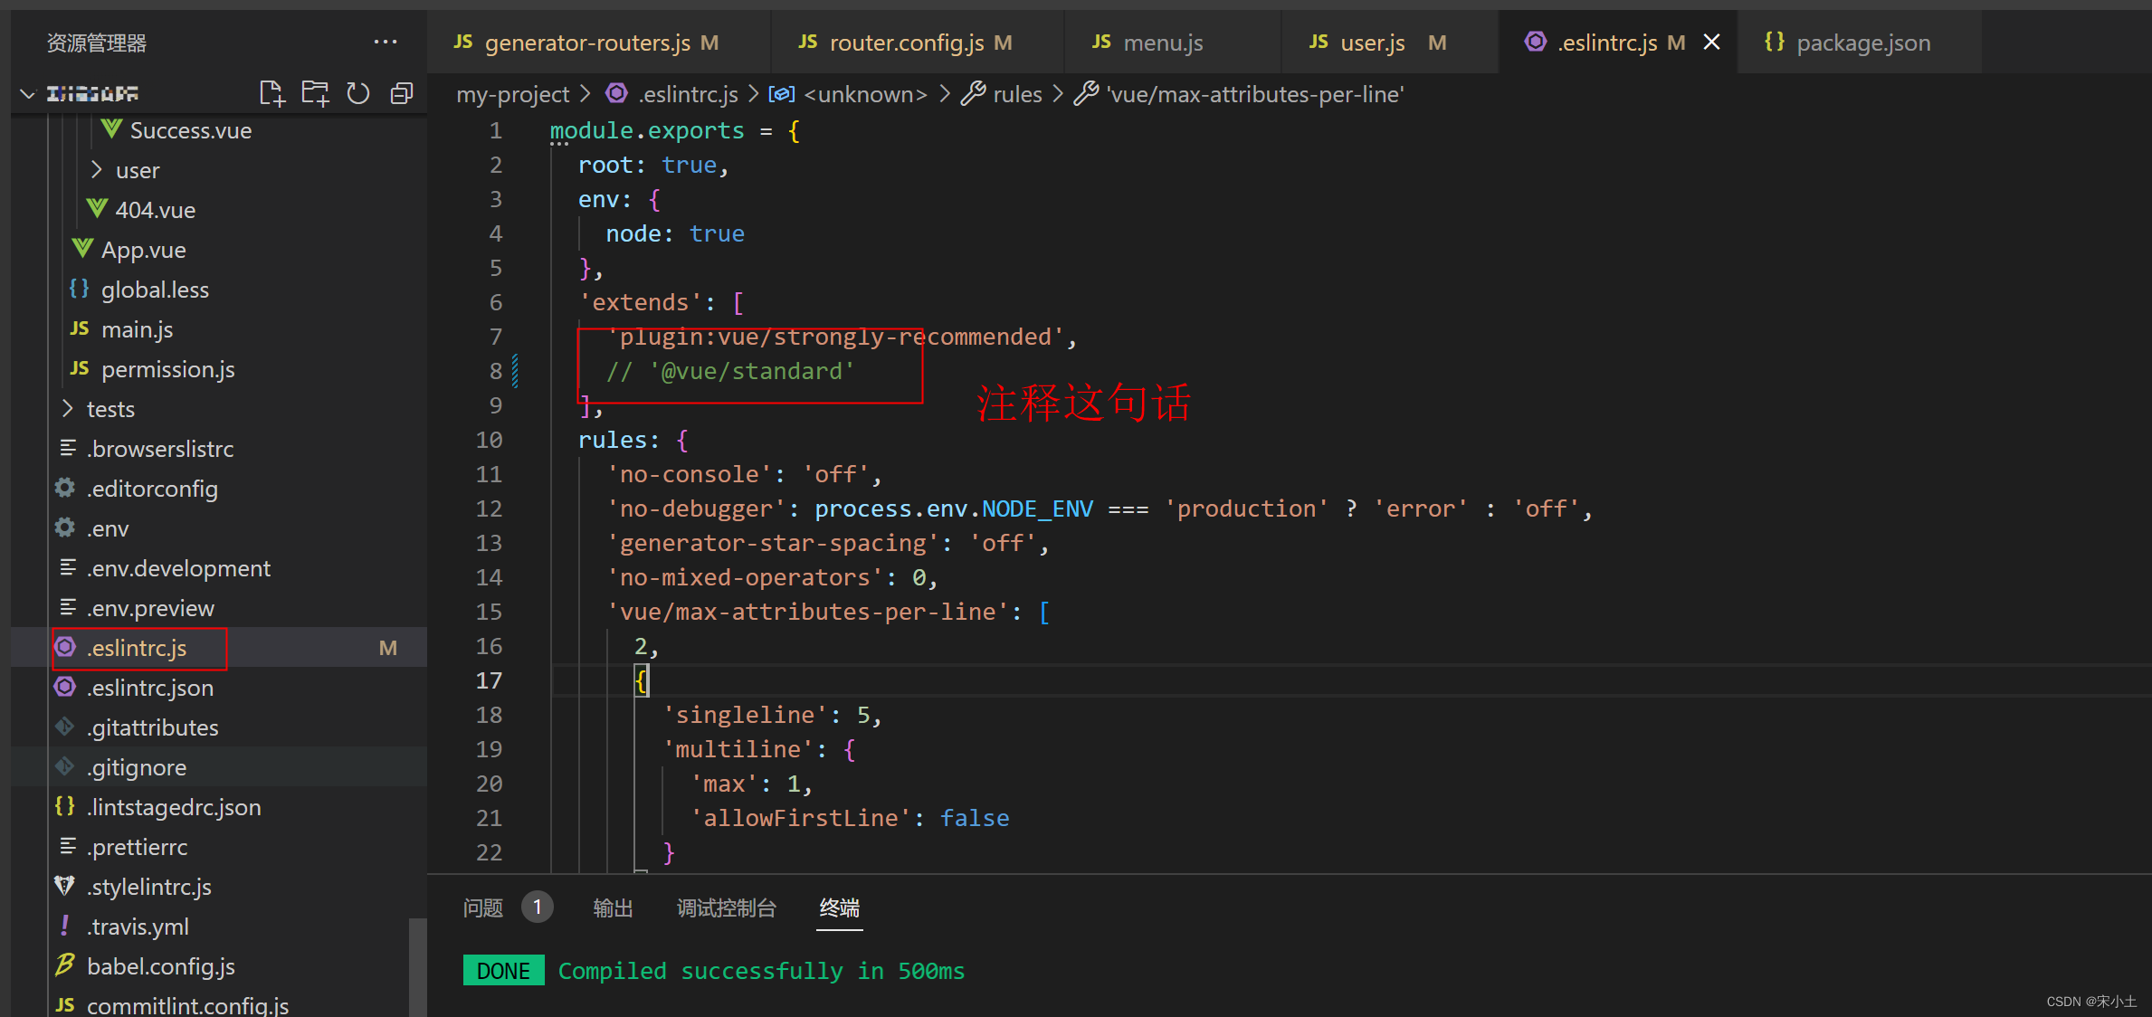Click the ESLint icon on .eslintrc.js tab
The width and height of the screenshot is (2152, 1017).
(1535, 42)
